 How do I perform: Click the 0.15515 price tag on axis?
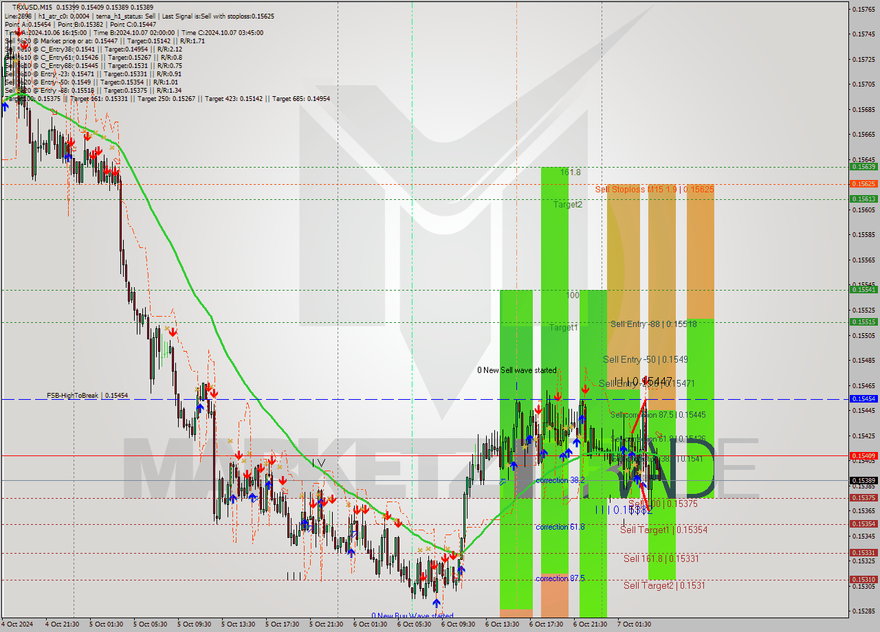coord(863,321)
